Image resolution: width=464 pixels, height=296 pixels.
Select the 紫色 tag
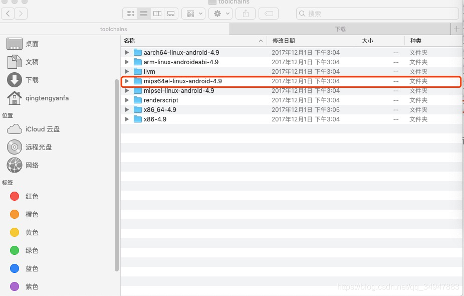pyautogui.click(x=24, y=286)
